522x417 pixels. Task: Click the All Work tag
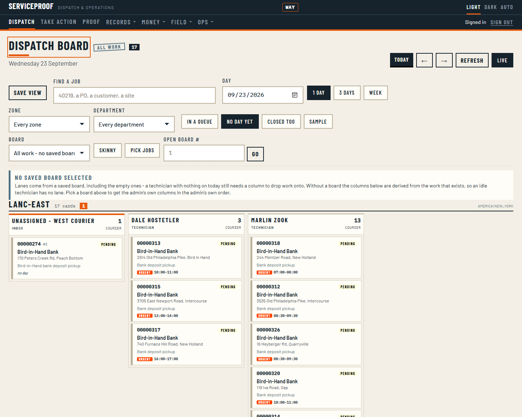click(109, 47)
